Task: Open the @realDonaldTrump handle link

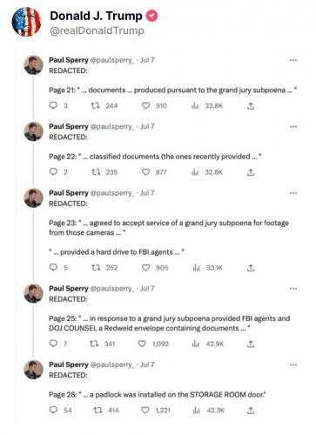Action: tap(97, 30)
